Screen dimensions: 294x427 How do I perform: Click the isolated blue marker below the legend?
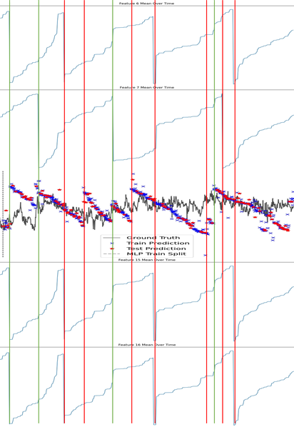point(205,255)
